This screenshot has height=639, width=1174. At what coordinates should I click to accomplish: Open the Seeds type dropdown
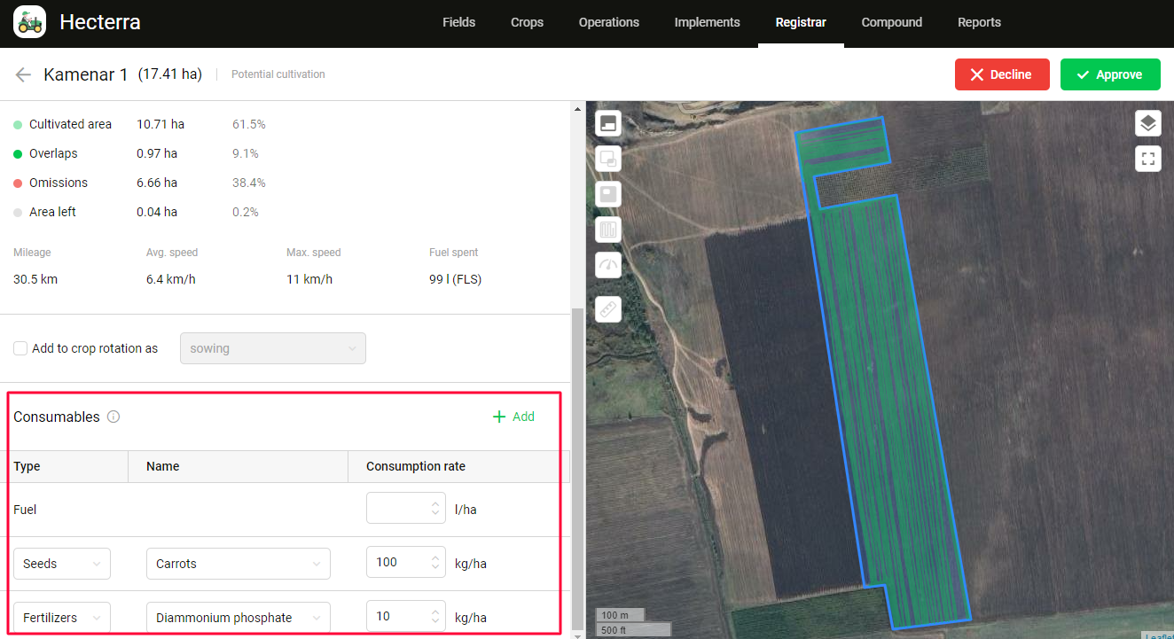pos(62,564)
